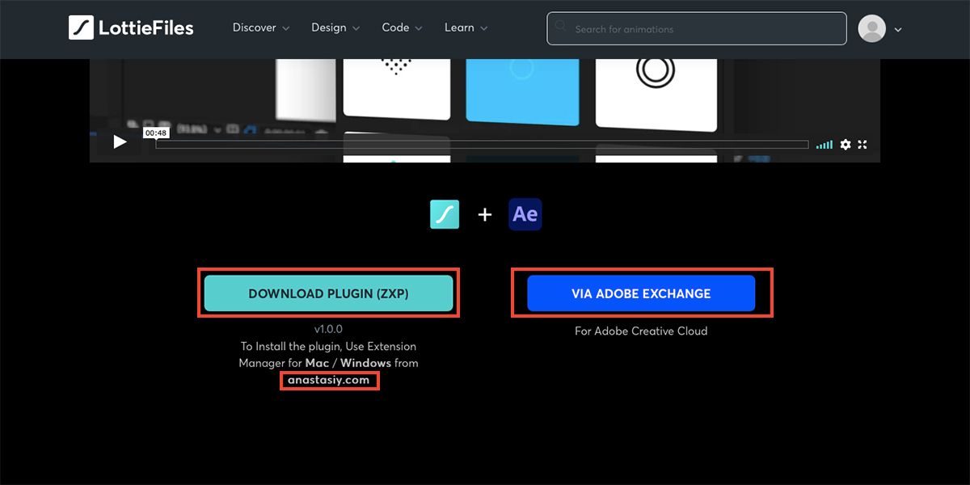The width and height of the screenshot is (970, 485).
Task: Click the video progress bar
Action: click(x=482, y=145)
